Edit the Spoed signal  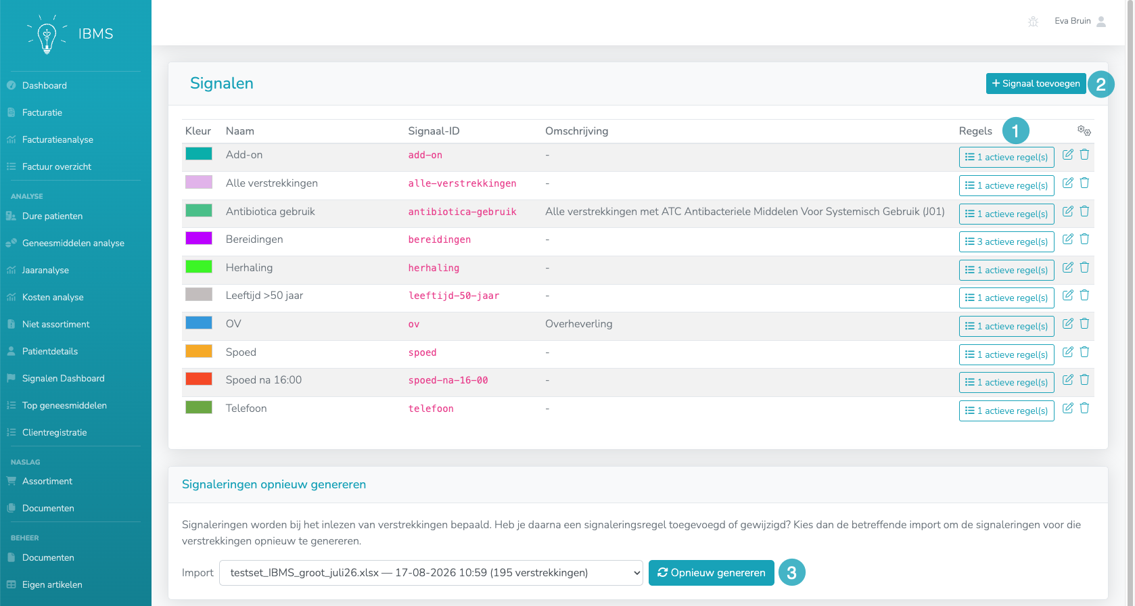tap(1068, 352)
